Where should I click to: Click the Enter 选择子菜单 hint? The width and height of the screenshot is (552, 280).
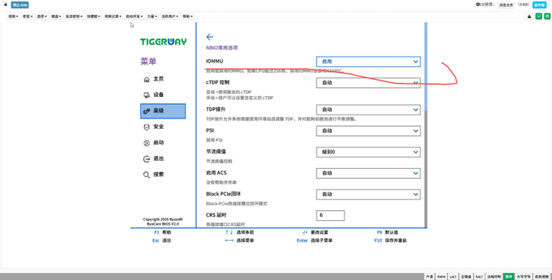coord(314,241)
